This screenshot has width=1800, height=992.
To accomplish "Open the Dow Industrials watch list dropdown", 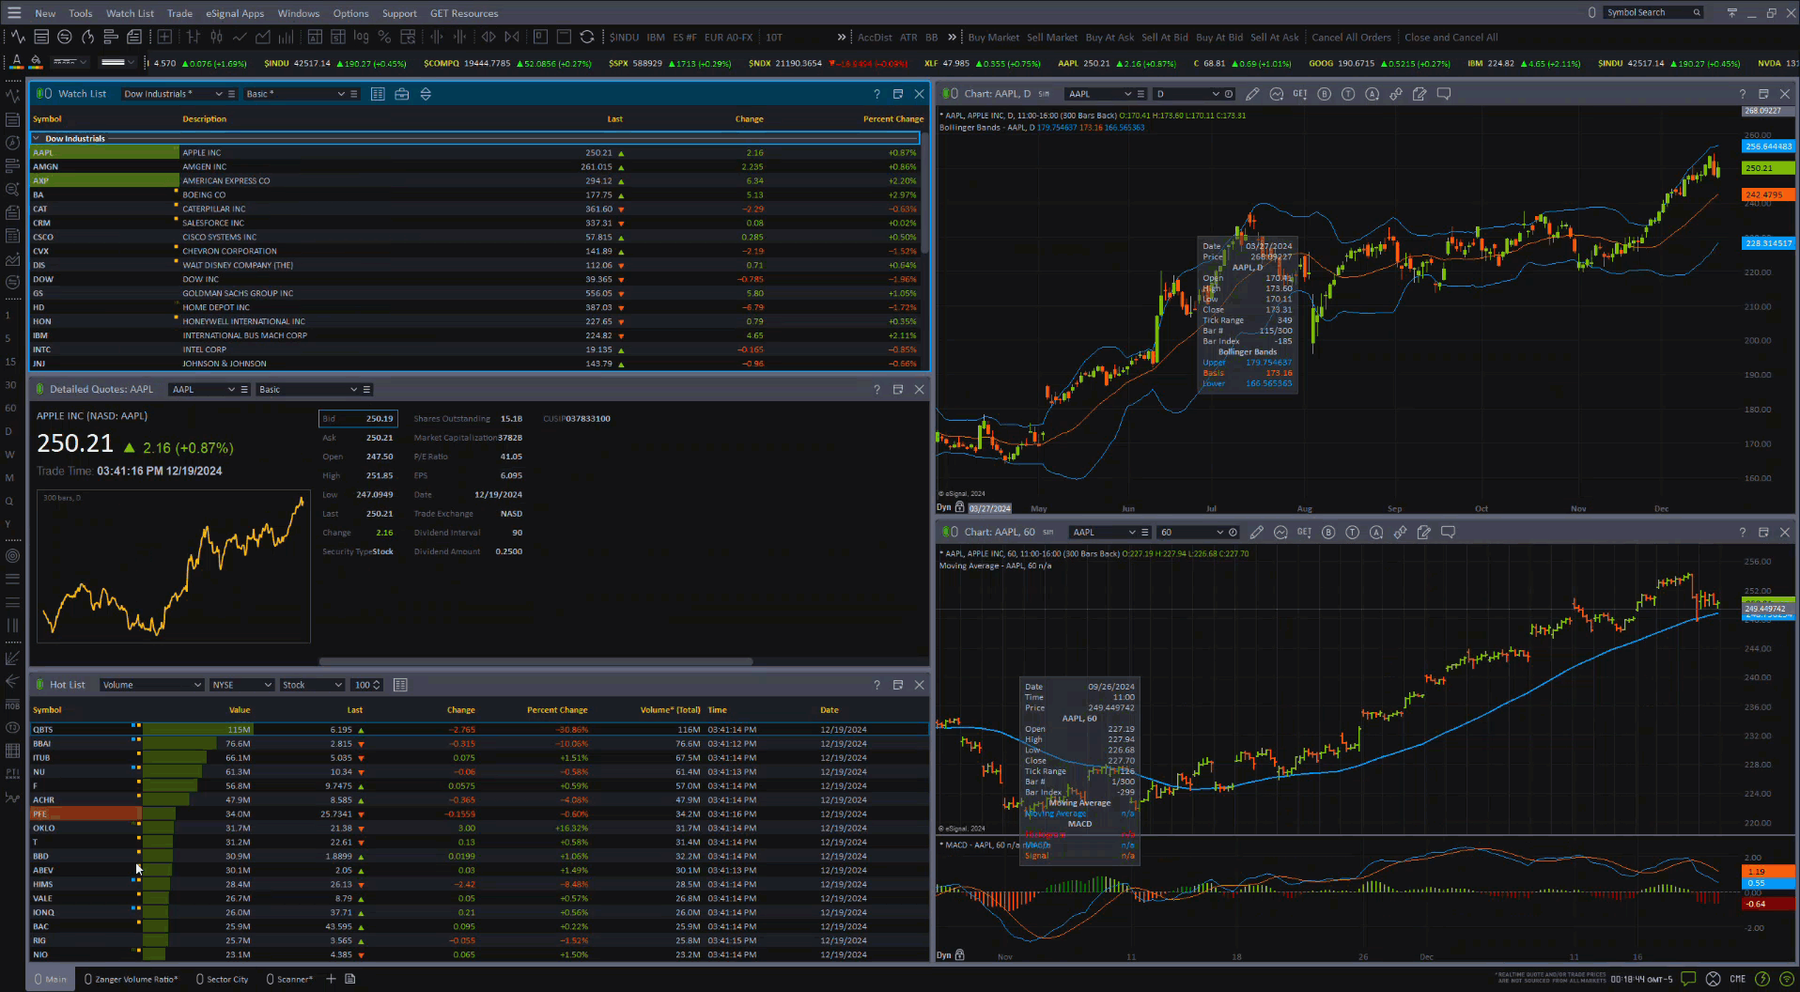I will pos(173,94).
